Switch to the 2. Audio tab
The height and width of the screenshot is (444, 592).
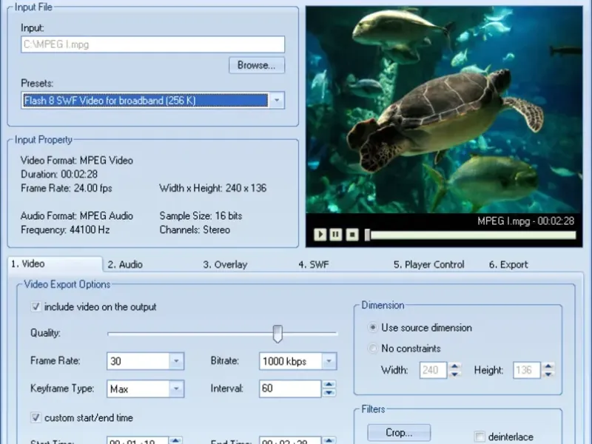click(x=125, y=264)
